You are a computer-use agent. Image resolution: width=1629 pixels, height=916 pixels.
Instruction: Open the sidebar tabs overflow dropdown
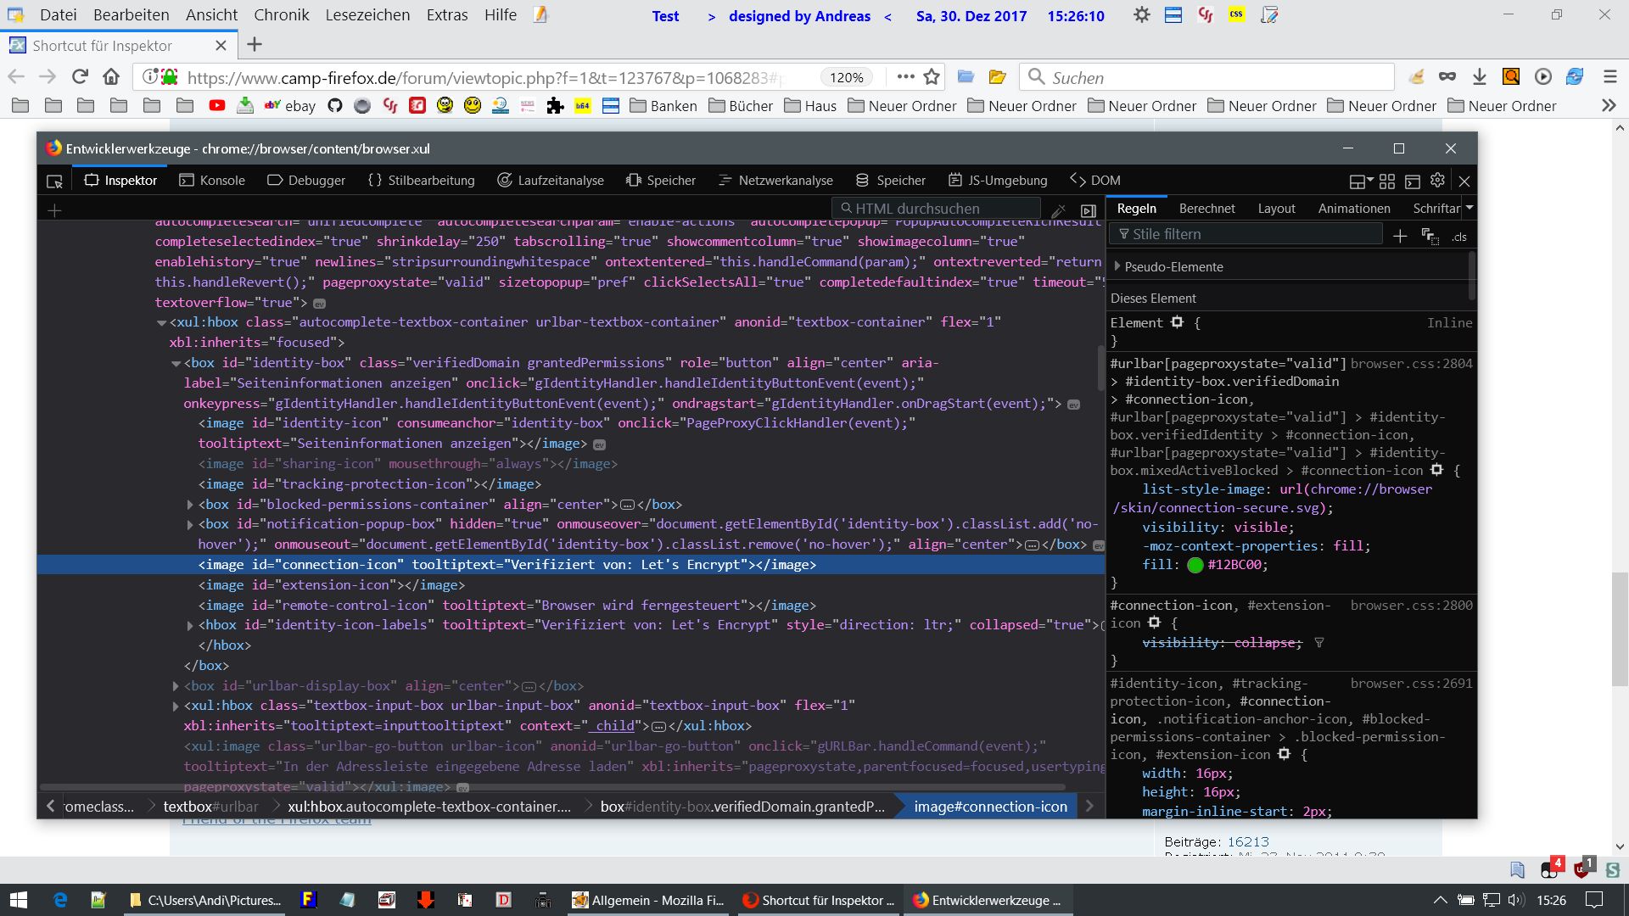click(1469, 208)
